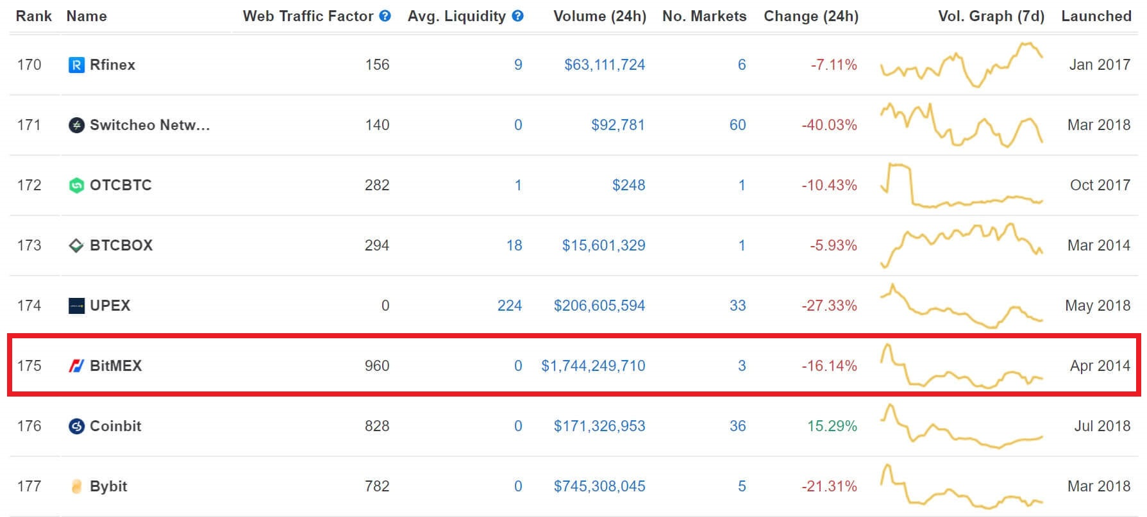Click Bybit 7-day volume graph
Viewport: 1147px width, 517px height.
pos(962,486)
